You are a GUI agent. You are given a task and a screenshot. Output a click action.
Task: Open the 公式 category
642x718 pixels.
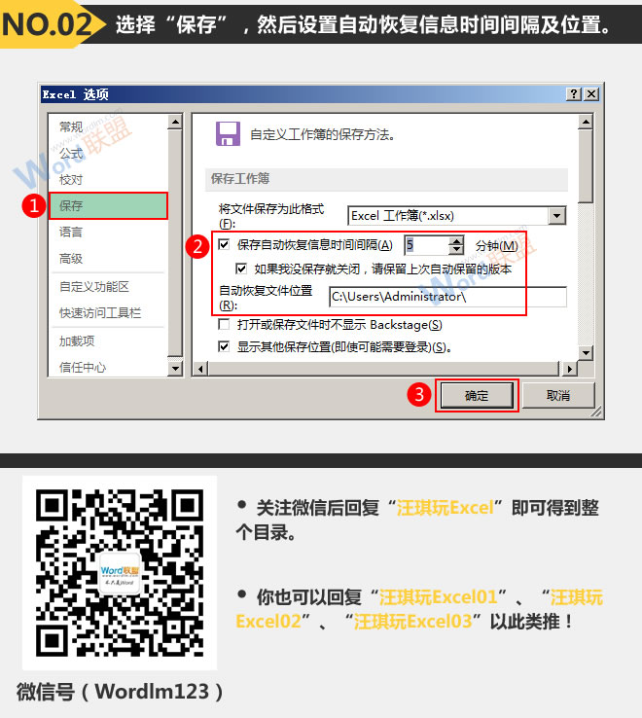click(x=71, y=153)
